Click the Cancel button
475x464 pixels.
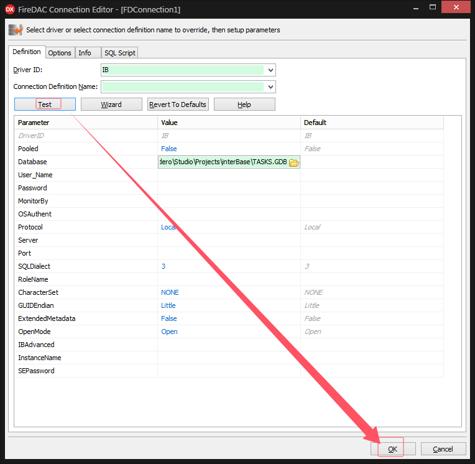(x=443, y=449)
